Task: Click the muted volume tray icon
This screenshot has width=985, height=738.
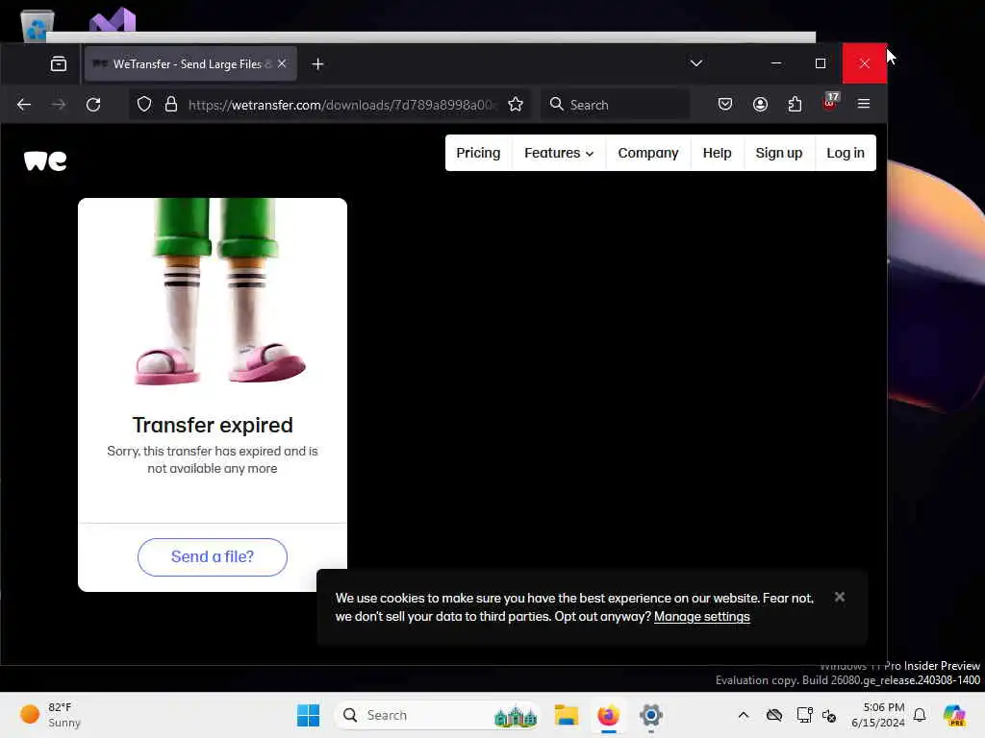Action: click(829, 716)
